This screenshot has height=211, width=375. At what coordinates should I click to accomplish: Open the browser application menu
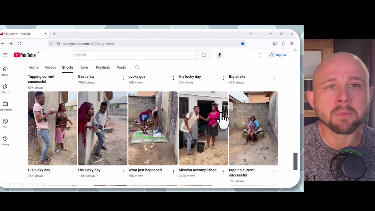292,44
